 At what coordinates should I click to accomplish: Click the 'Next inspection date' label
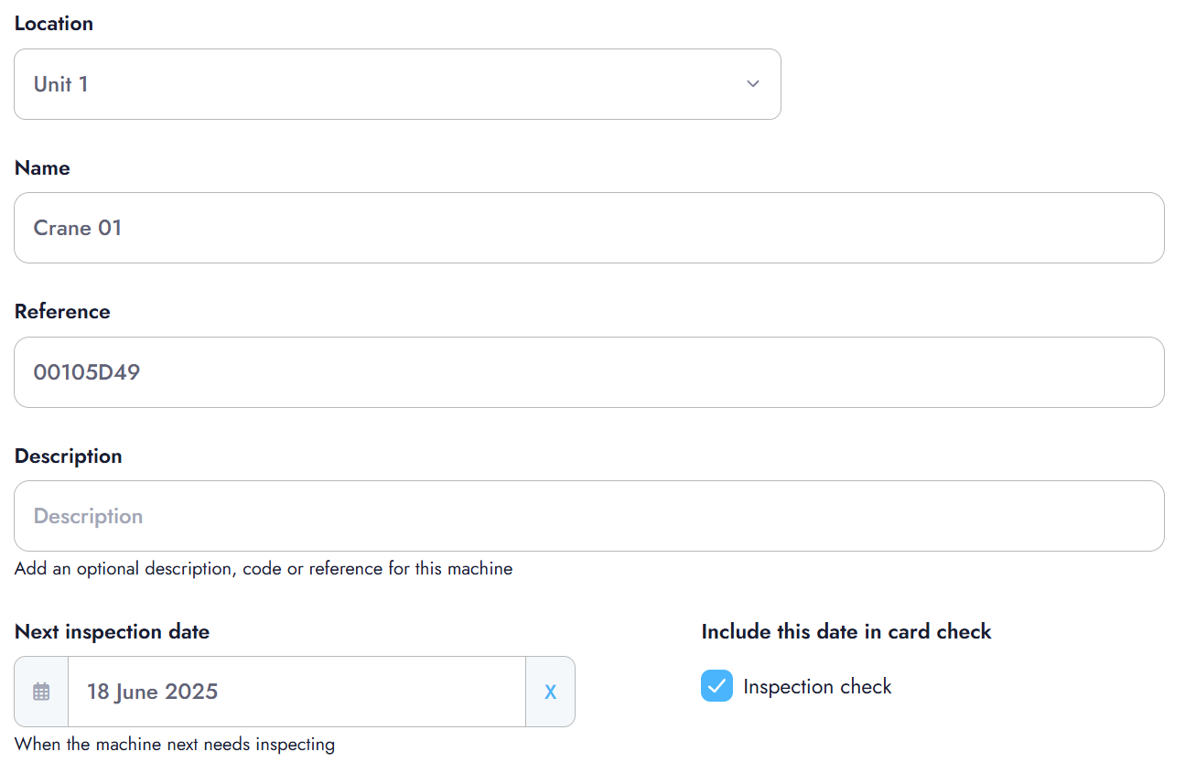[x=112, y=632]
